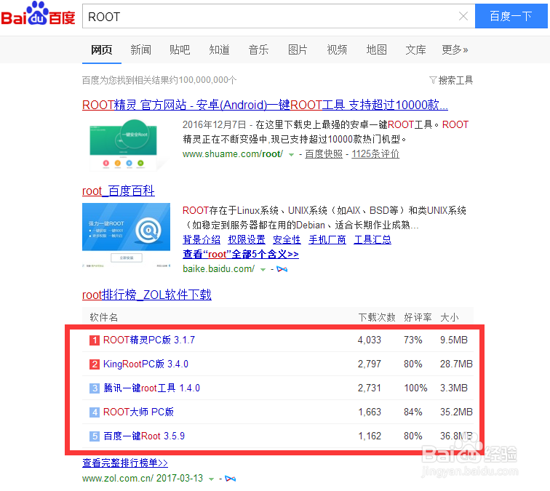
Task: Open KingRootPC版 3.4.0 link
Action: pyautogui.click(x=146, y=364)
